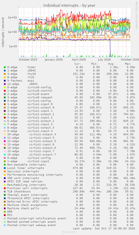Click the 'Cur:' column header
Image resolution: width=139 pixels, height=235 pixels.
pyautogui.click(x=78, y=64)
